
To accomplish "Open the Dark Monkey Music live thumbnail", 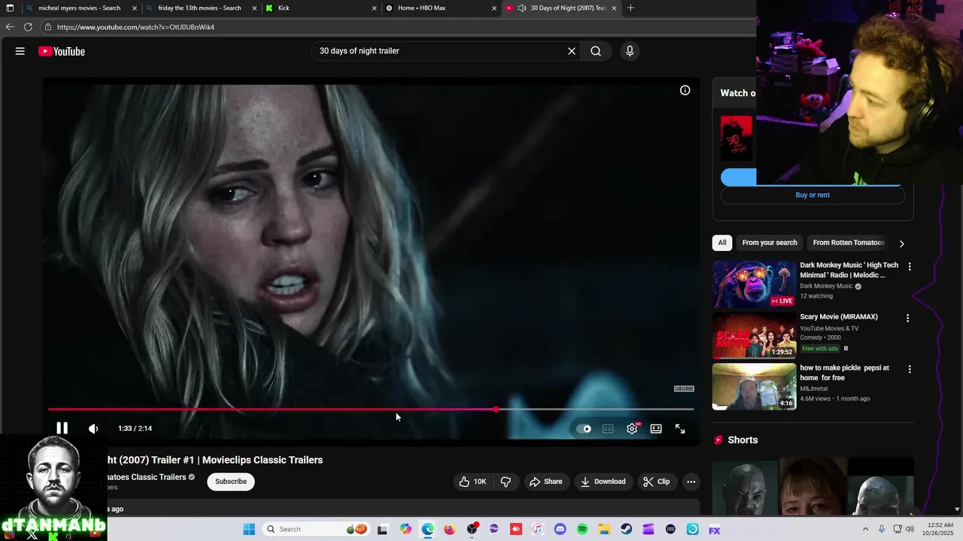I will pyautogui.click(x=754, y=284).
